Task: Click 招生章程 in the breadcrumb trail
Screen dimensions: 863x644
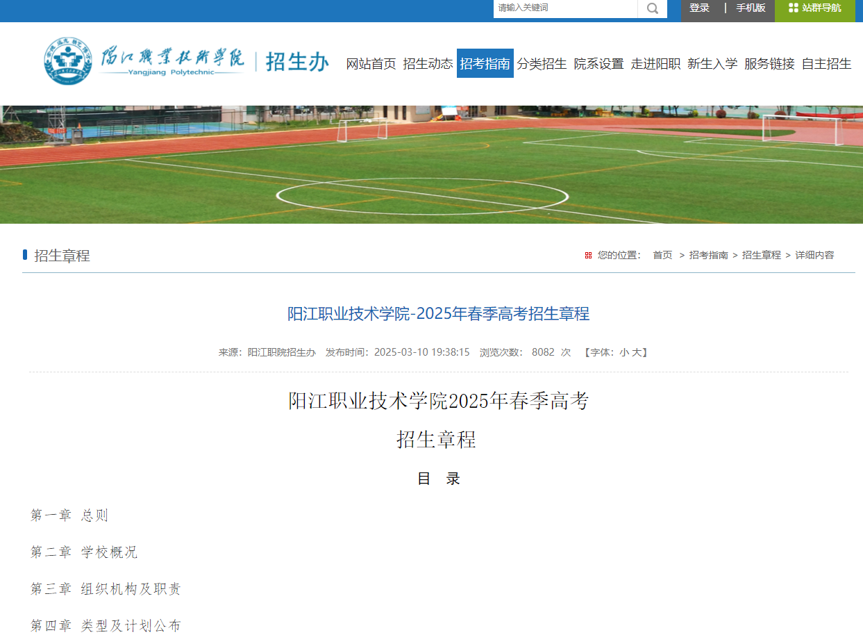Action: click(761, 255)
